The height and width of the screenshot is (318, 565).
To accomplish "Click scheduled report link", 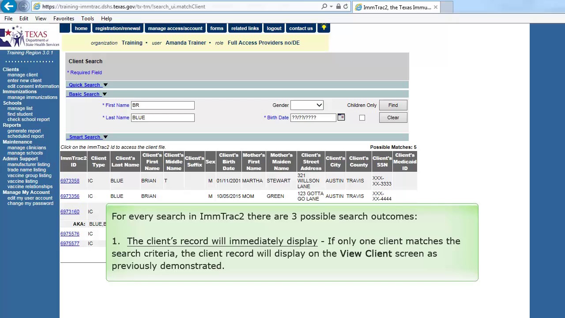I will 25,136.
